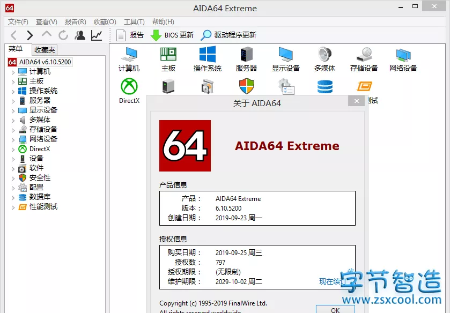Image resolution: width=450 pixels, height=313 pixels.
Task: Go forward with the toolbar right arrow
Action: [x=29, y=35]
